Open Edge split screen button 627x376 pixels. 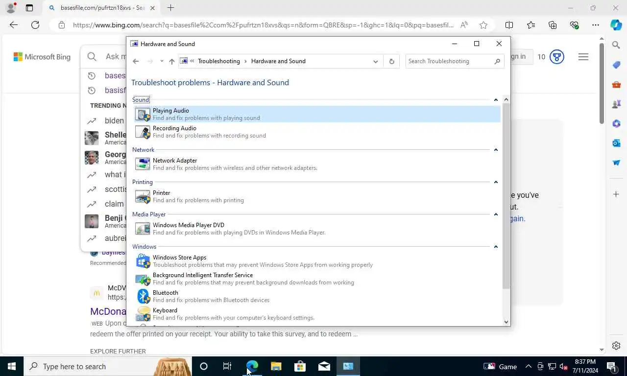pyautogui.click(x=509, y=25)
